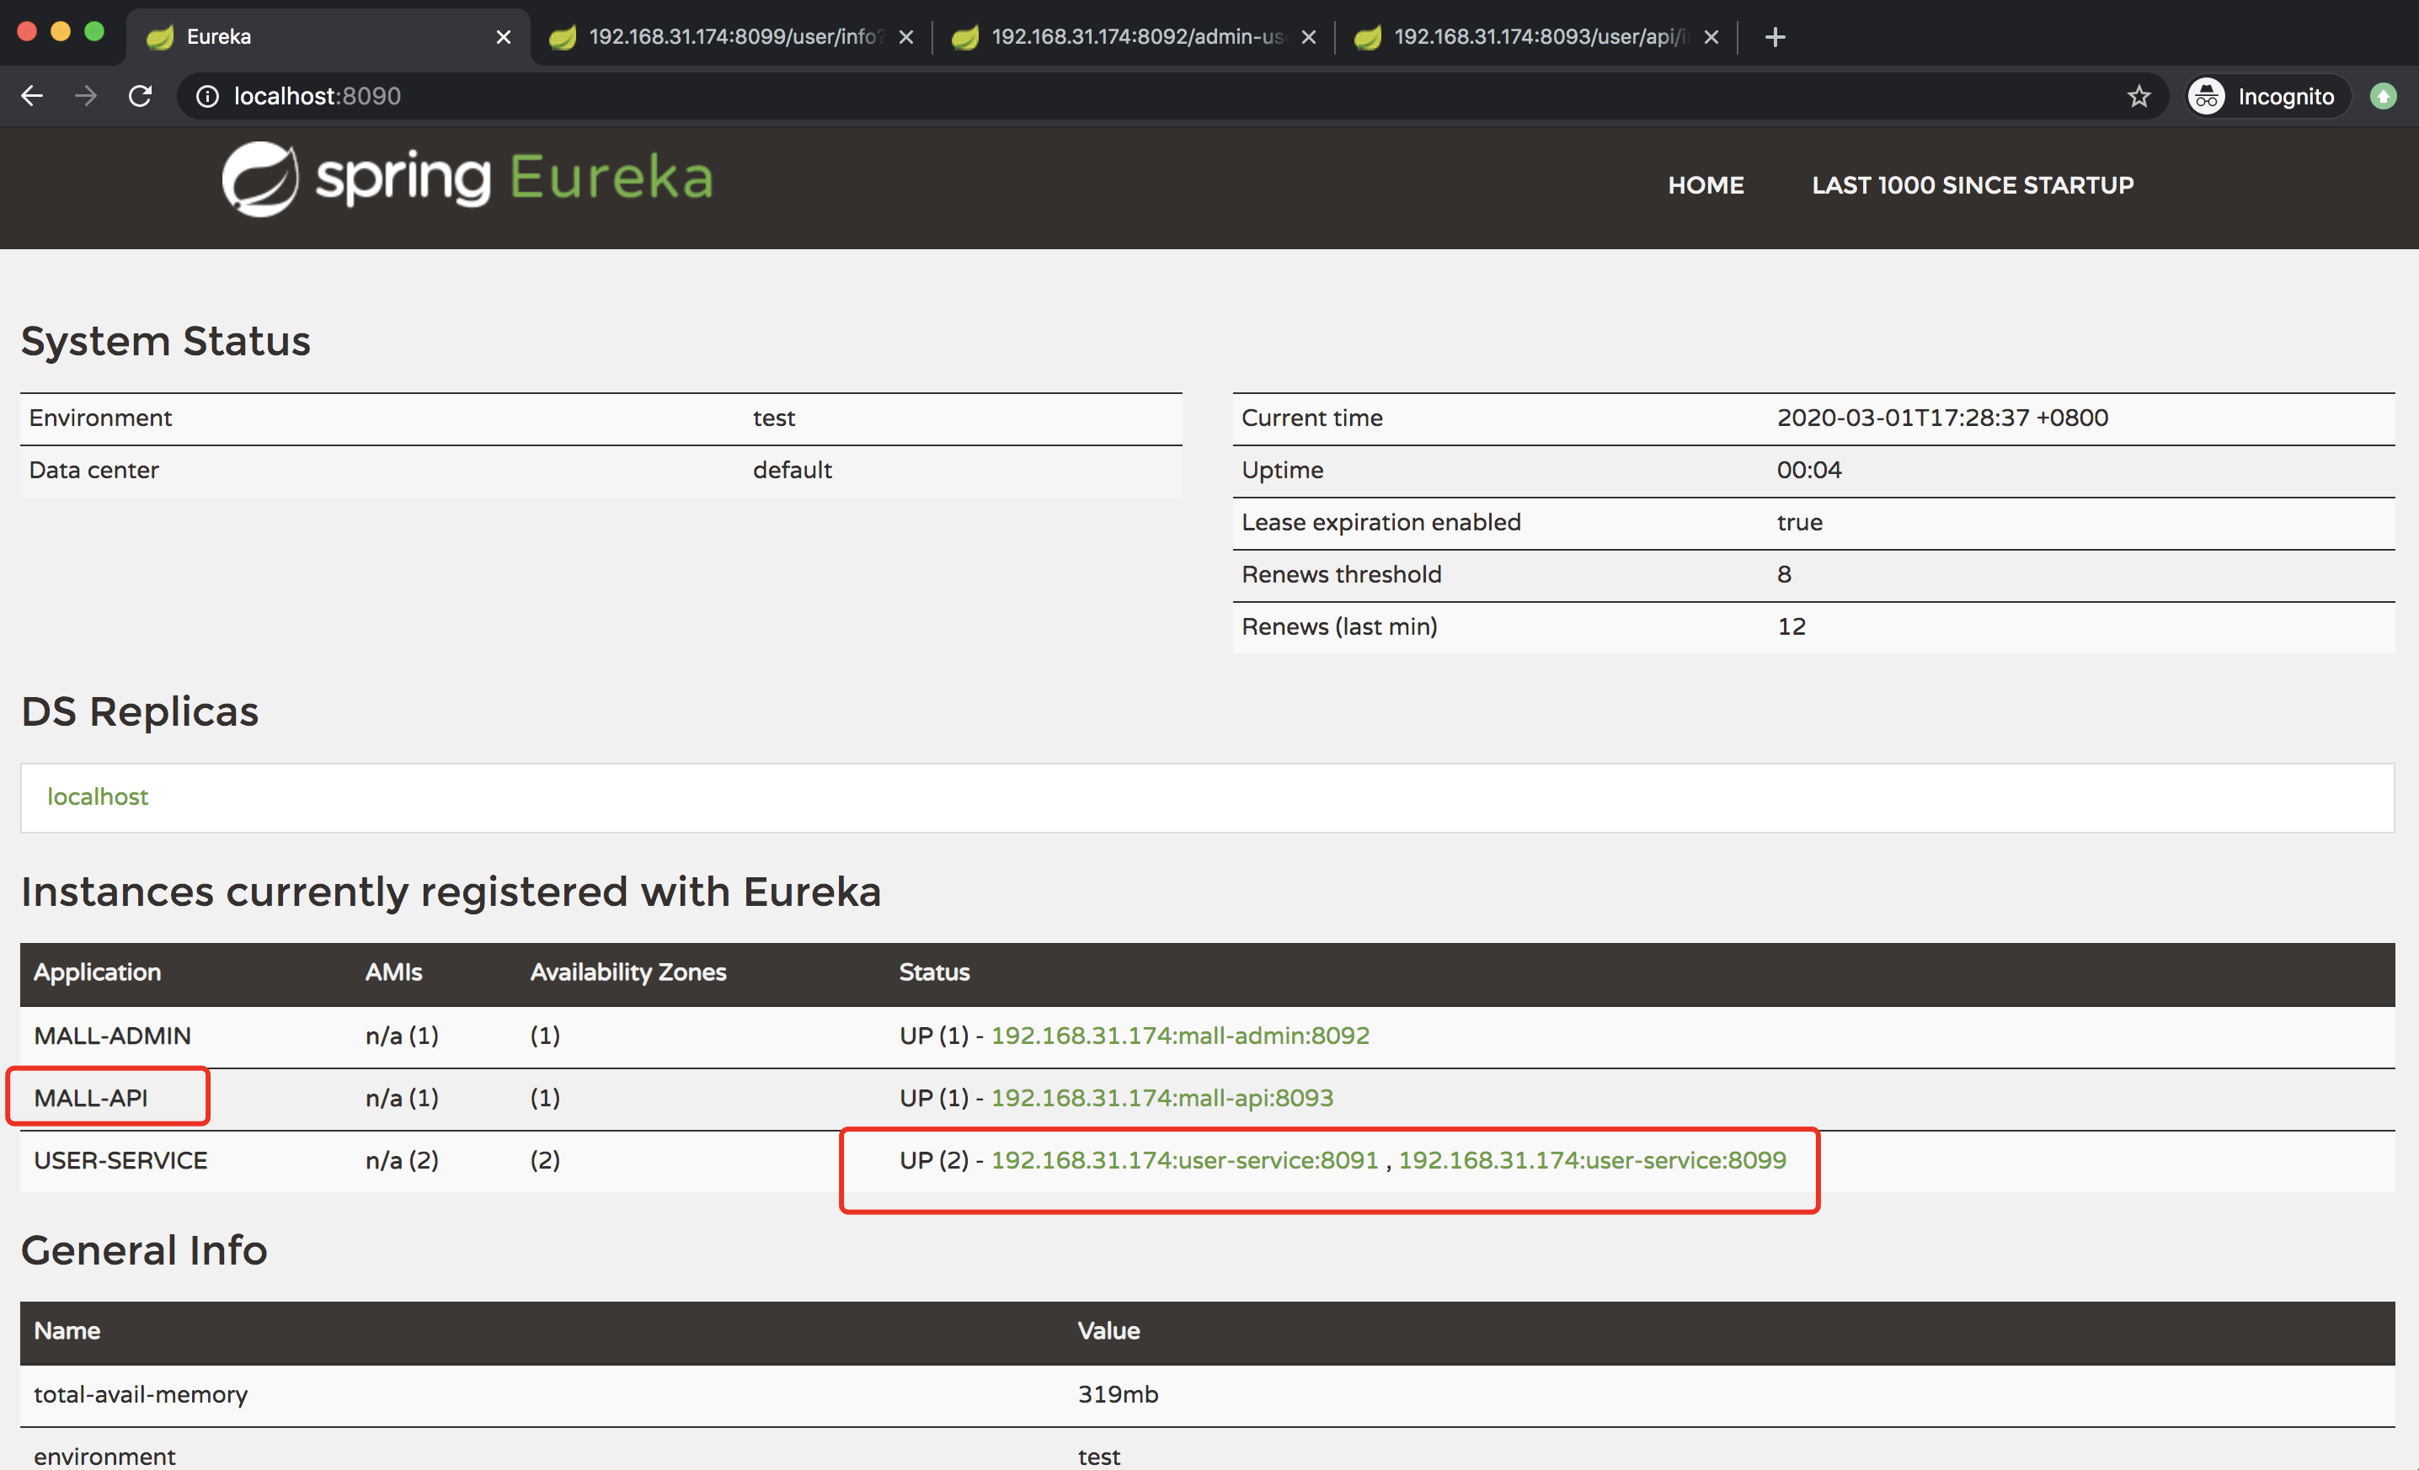Open the HOME navigation item

point(1706,184)
